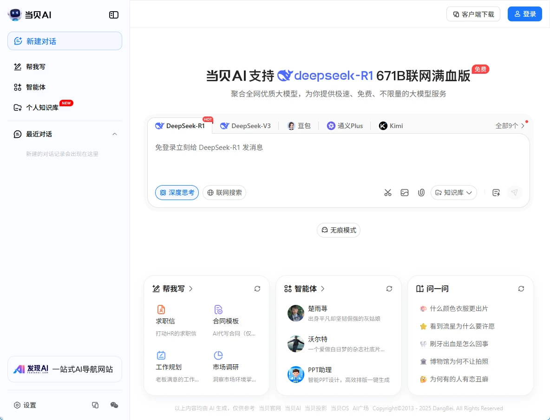The image size is (550, 420).
Task: Click the prompt template icon beside send
Action: (496, 193)
